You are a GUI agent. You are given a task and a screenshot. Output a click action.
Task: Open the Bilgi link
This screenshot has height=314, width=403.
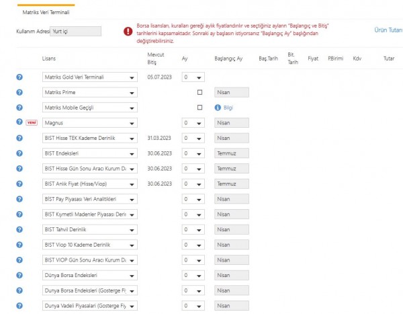click(x=228, y=108)
